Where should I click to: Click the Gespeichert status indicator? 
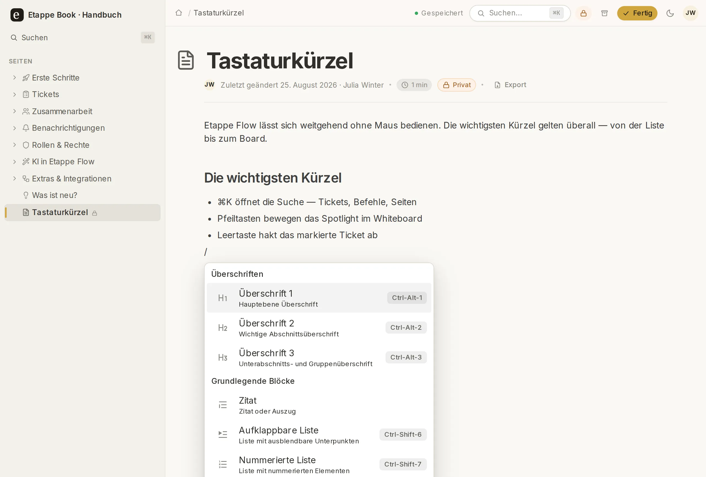click(439, 13)
